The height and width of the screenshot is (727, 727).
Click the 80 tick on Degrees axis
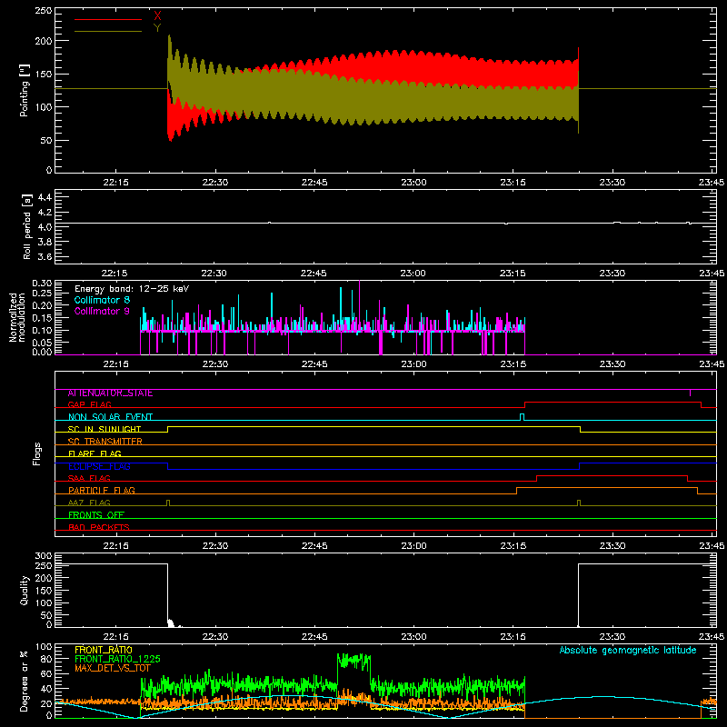(46, 660)
